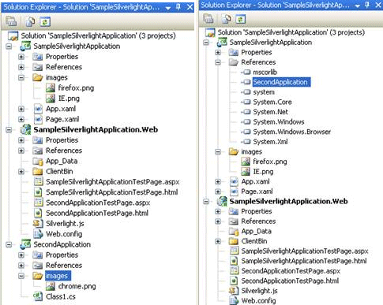Image resolution: width=383 pixels, height=305 pixels.
Task: Click the pin auto-hide icon on right panel title
Action: coord(368,5)
